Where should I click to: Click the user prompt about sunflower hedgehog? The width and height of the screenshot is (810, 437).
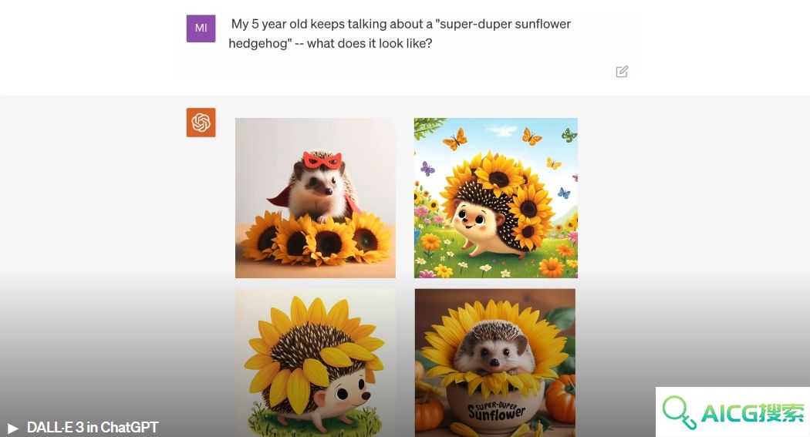click(x=400, y=34)
